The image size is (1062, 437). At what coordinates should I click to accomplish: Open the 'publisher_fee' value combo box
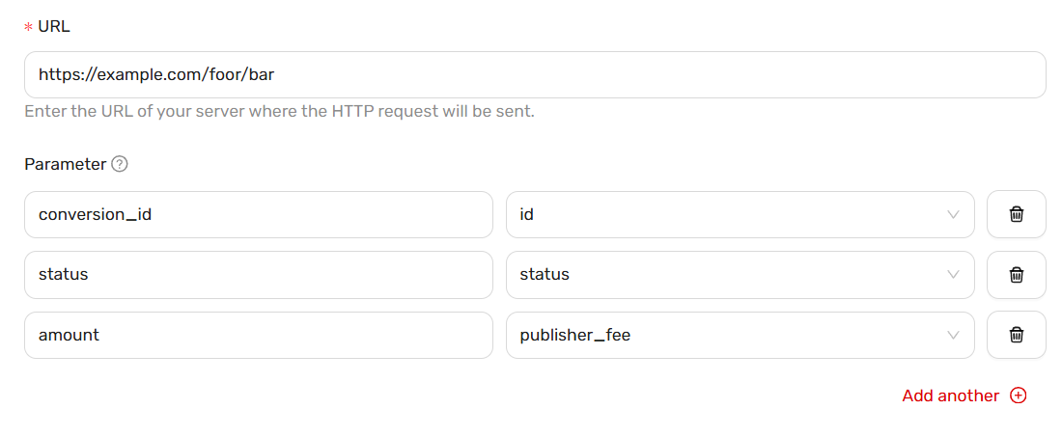[741, 335]
